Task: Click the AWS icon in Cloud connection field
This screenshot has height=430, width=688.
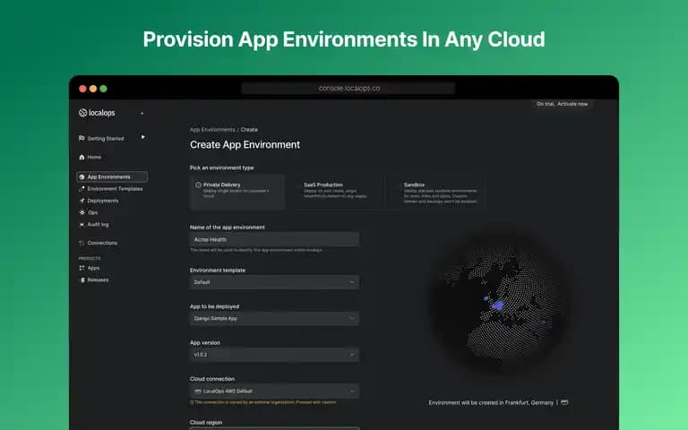Action: [198, 391]
